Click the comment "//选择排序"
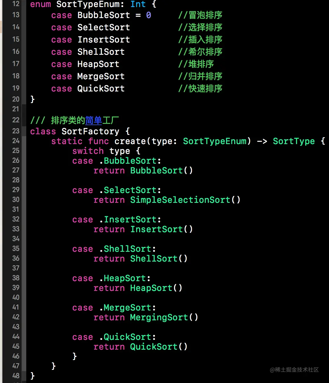This screenshot has height=383, width=329. click(200, 27)
